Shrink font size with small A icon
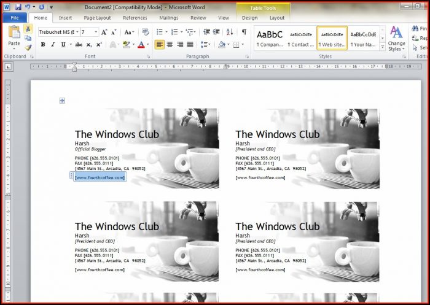 [x=114, y=33]
